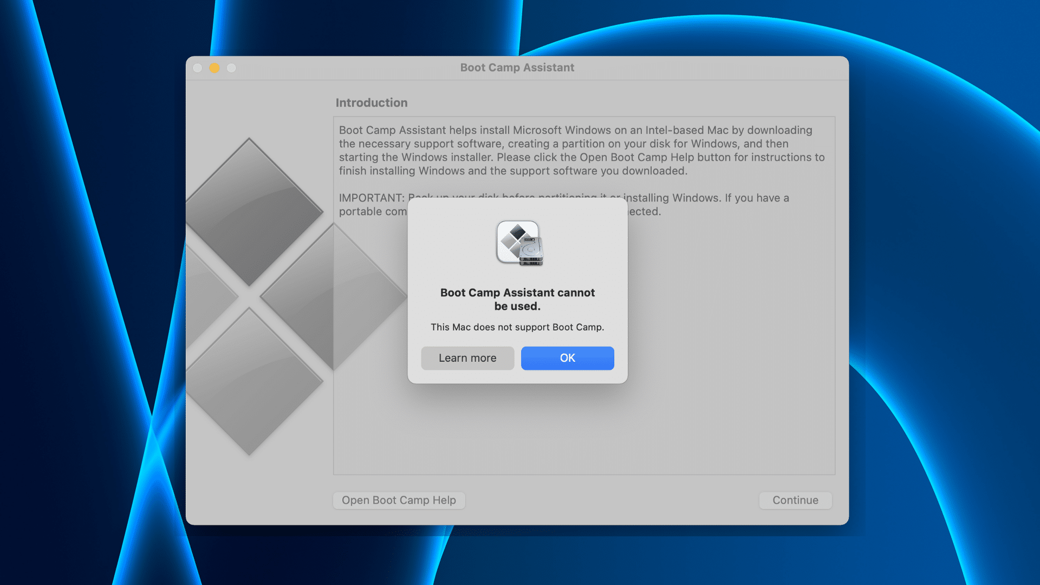The image size is (1040, 585).
Task: Click the 'Introduction' heading
Action: (x=372, y=102)
